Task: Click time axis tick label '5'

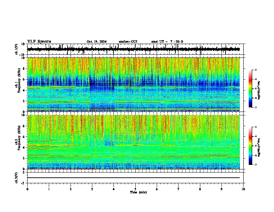Action: [135, 189]
